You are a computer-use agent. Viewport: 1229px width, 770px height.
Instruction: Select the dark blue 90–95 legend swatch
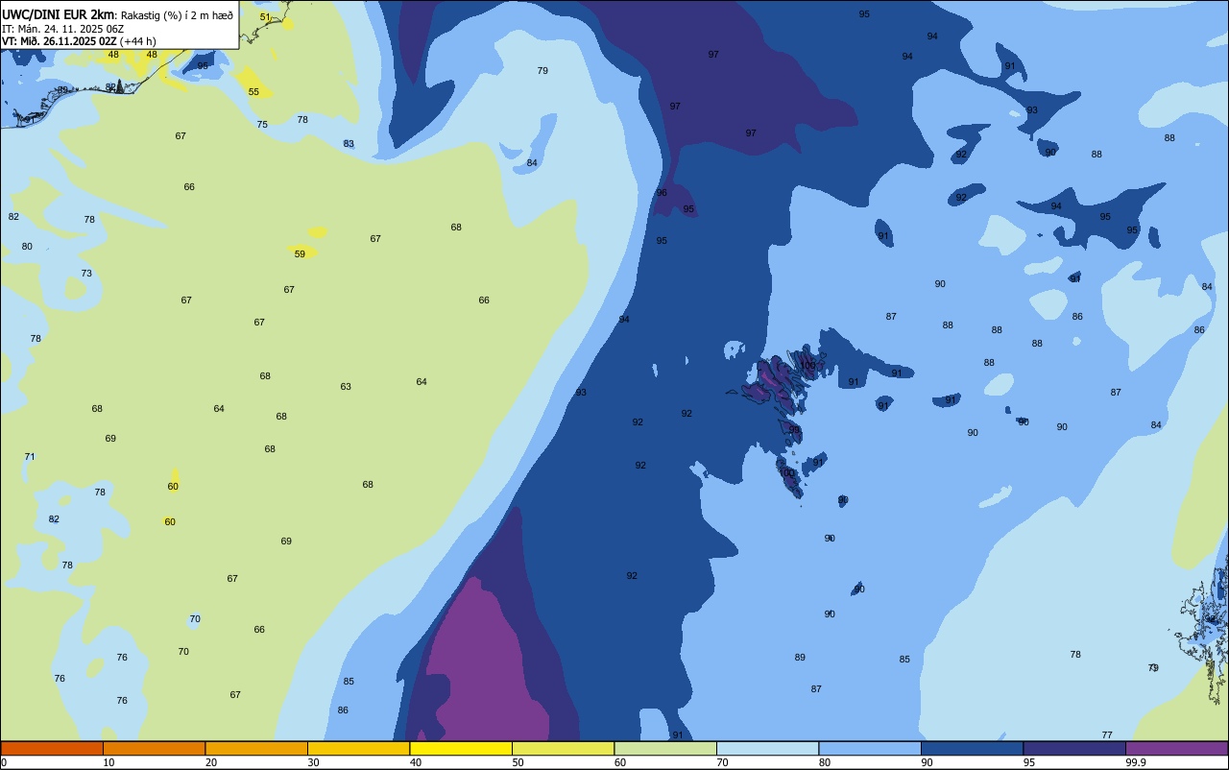pos(972,748)
